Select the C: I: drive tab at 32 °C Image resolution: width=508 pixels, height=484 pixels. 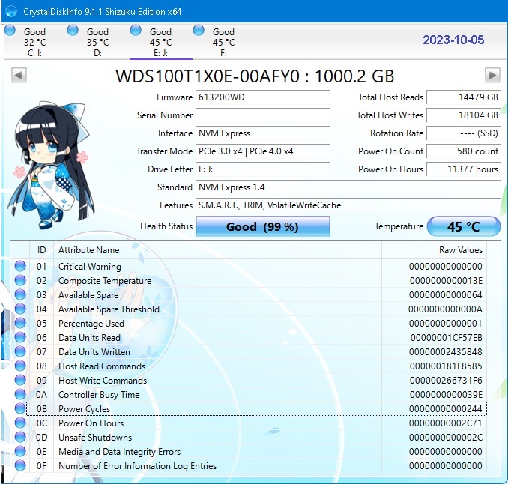coord(34,43)
